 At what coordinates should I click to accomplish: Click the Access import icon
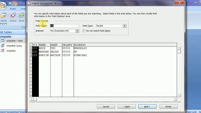[13, 17]
